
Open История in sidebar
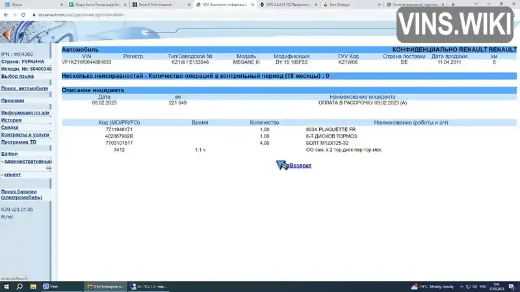pyautogui.click(x=11, y=120)
